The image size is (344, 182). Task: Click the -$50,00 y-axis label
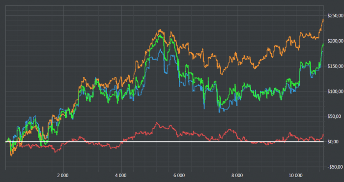pyautogui.click(x=335, y=167)
